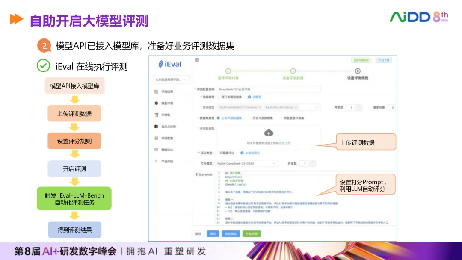Choose the 历史评测数据集 radio option

[x=261, y=118]
